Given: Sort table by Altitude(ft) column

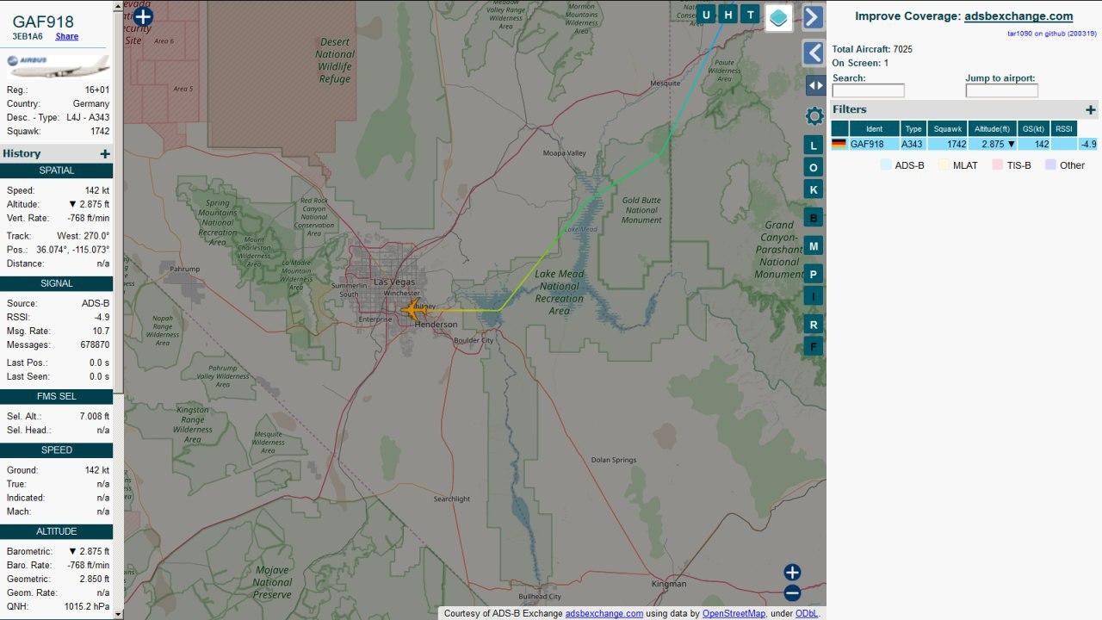Looking at the screenshot, I should point(992,129).
